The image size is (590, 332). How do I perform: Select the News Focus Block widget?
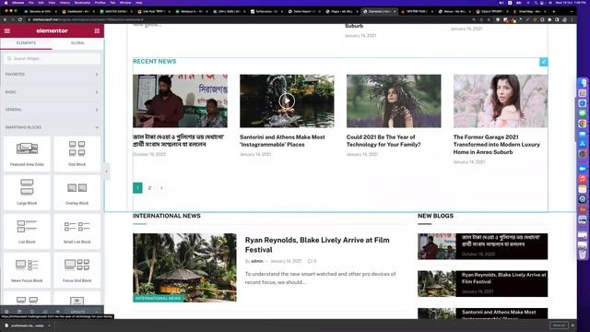click(x=27, y=270)
